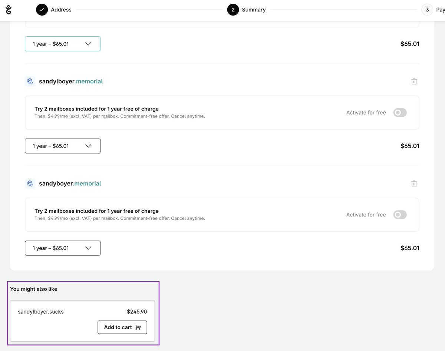Click the $245.90 price for sandylboyer.sucks

coord(137,312)
